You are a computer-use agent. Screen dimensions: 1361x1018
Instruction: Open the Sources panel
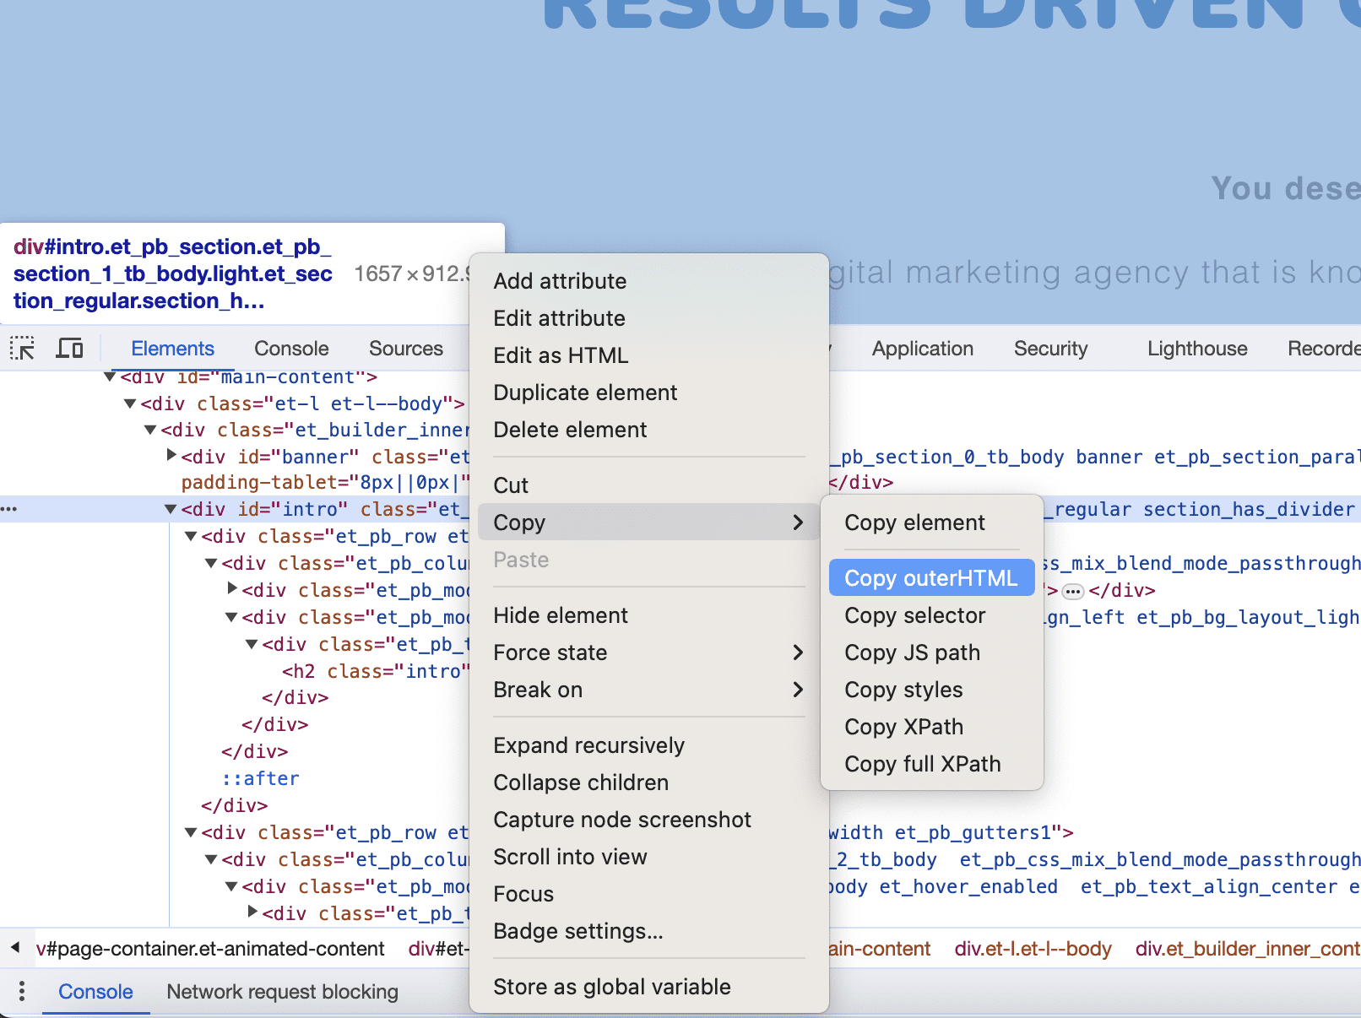(405, 348)
